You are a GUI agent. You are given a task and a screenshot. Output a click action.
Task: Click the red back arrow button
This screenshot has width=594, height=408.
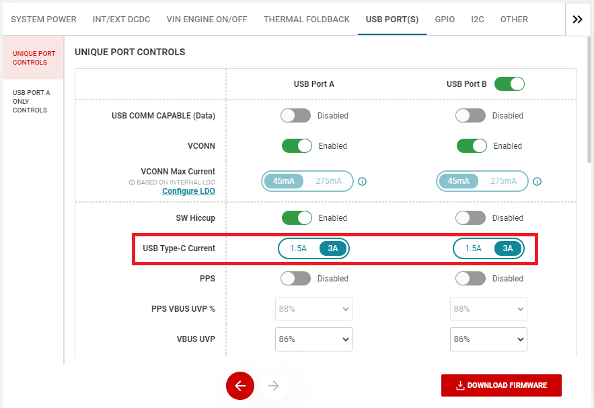pyautogui.click(x=240, y=386)
